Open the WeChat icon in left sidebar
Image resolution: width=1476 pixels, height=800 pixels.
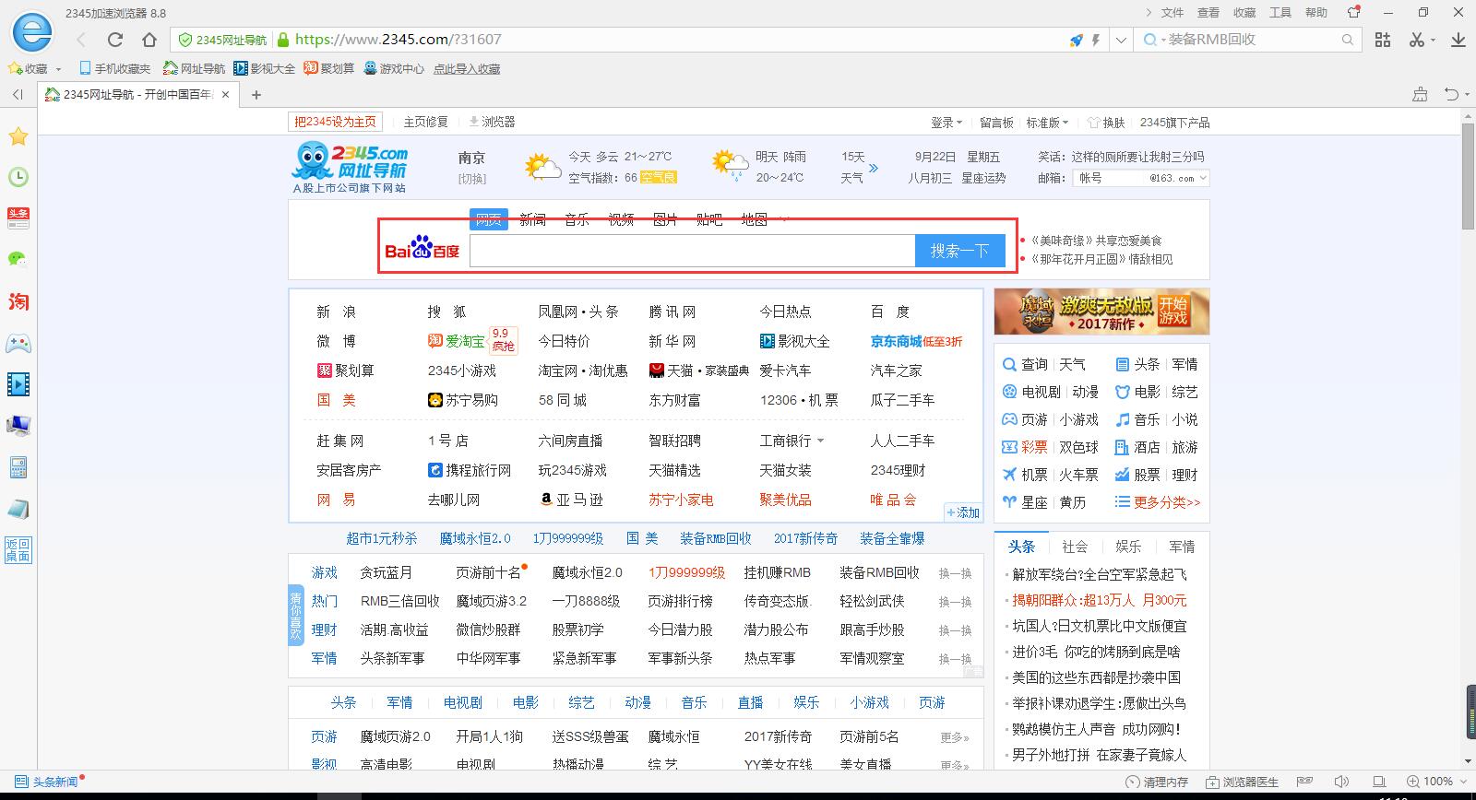[x=18, y=259]
